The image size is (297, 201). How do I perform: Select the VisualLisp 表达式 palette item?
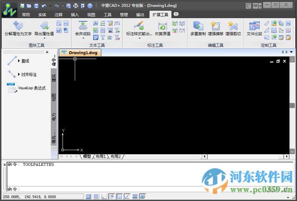26,88
